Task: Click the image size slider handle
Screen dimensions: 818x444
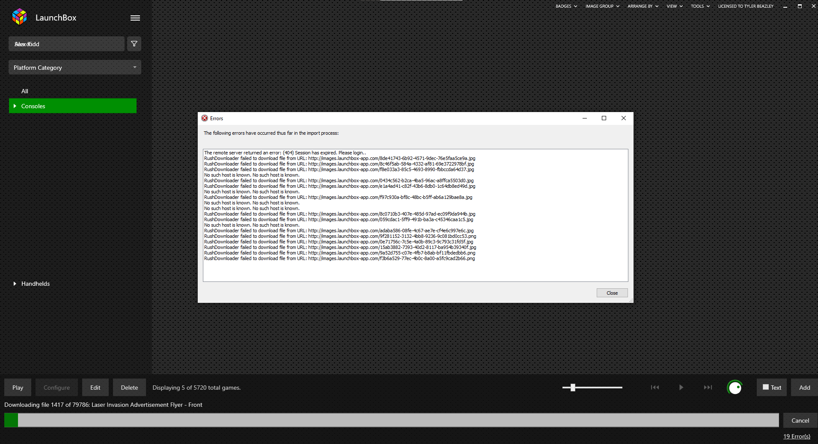Action: (x=573, y=388)
